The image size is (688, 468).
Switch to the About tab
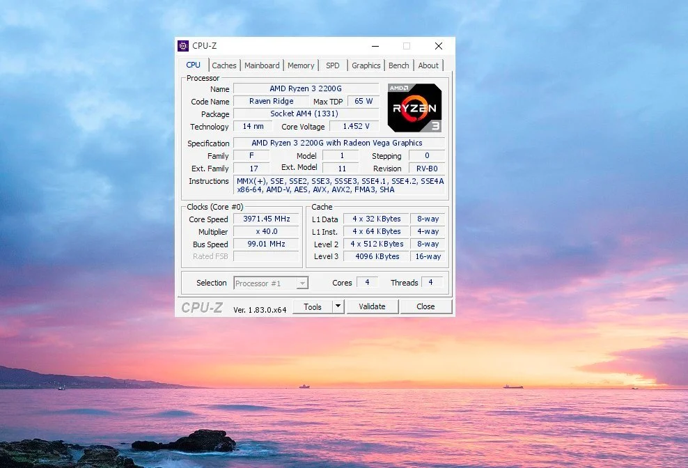tap(428, 65)
